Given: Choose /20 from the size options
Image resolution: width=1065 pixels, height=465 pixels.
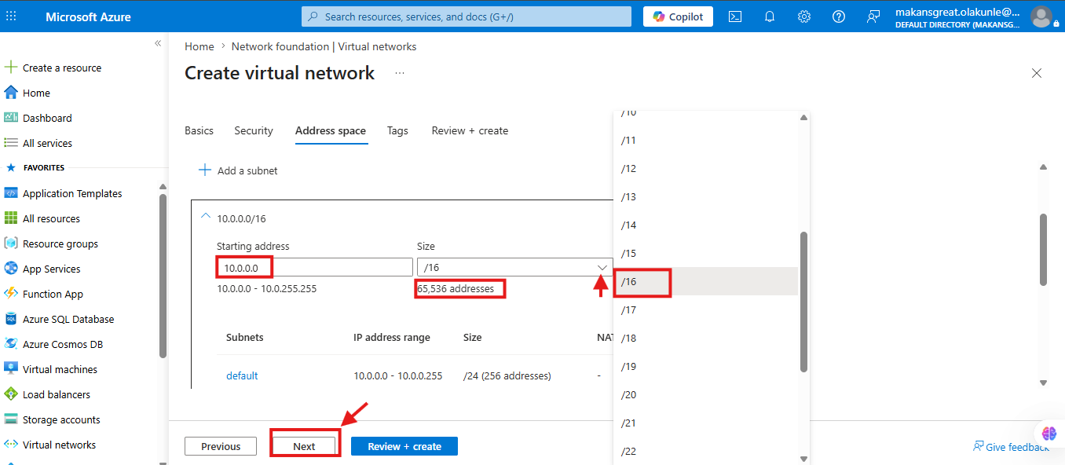Looking at the screenshot, I should click(706, 394).
